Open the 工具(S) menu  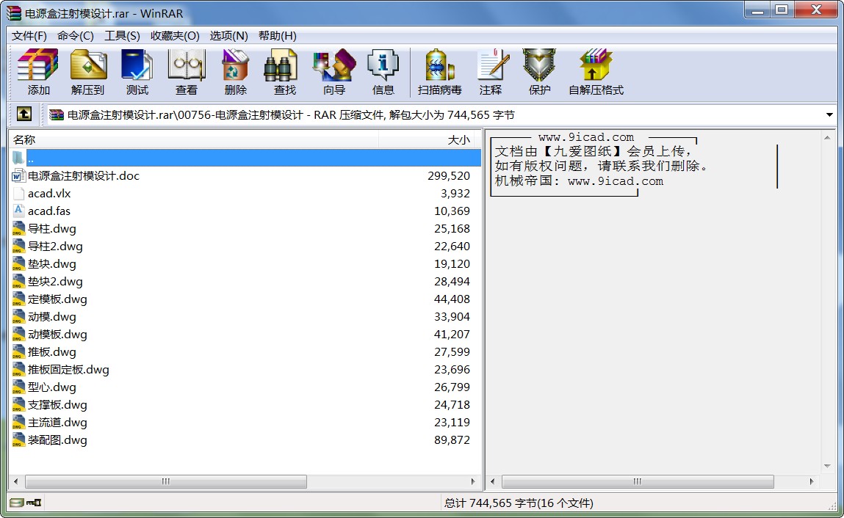pos(122,36)
